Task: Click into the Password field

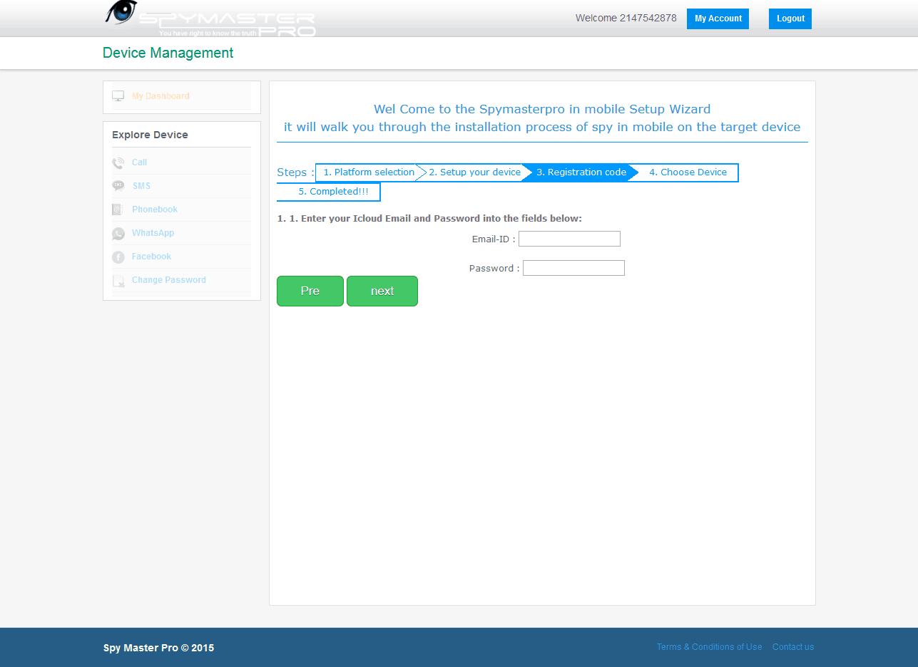Action: [x=573, y=268]
